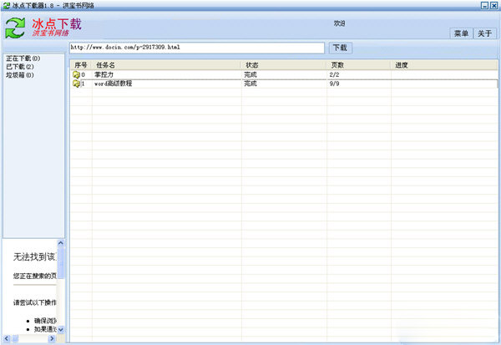The height and width of the screenshot is (345, 501).
Task: Close the 冰点下载器 window
Action: coord(493,6)
